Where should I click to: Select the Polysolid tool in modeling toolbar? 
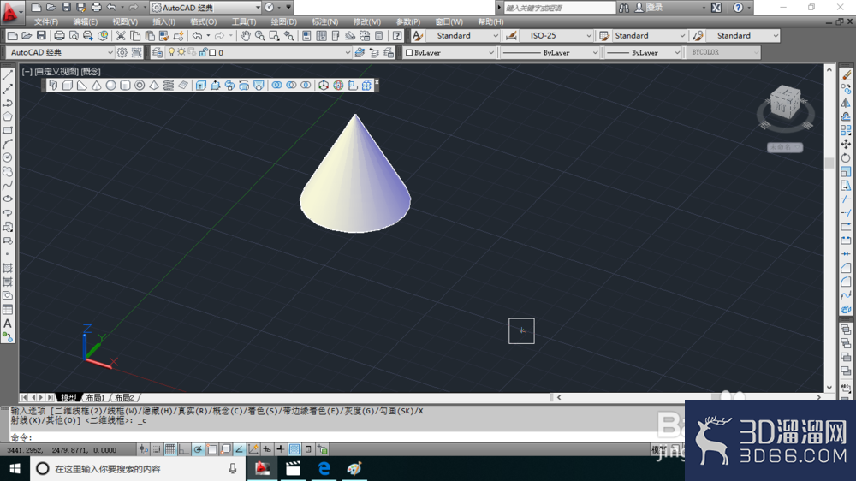click(x=53, y=86)
